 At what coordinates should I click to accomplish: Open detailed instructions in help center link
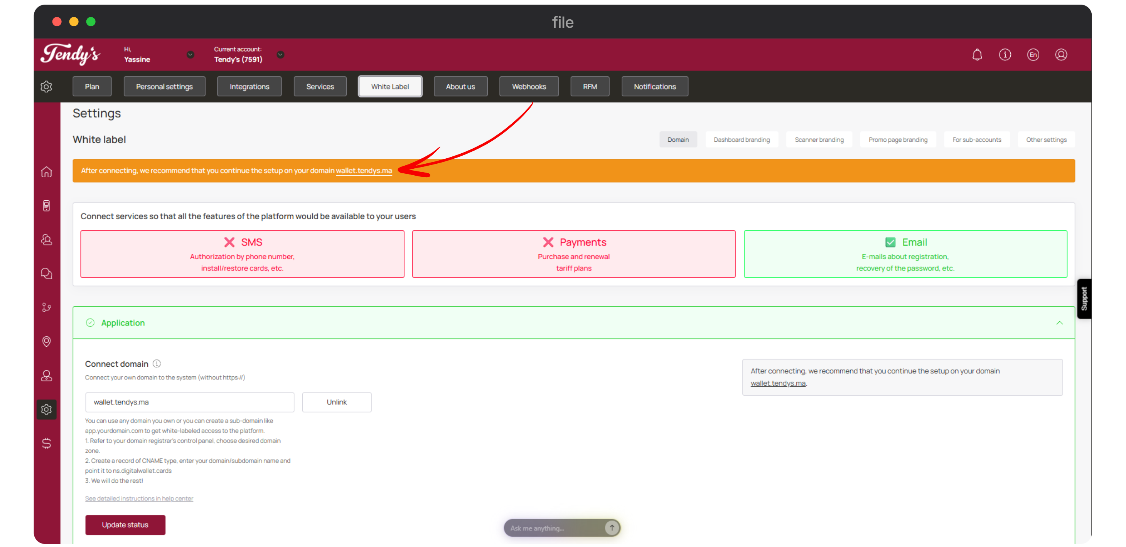pyautogui.click(x=139, y=498)
